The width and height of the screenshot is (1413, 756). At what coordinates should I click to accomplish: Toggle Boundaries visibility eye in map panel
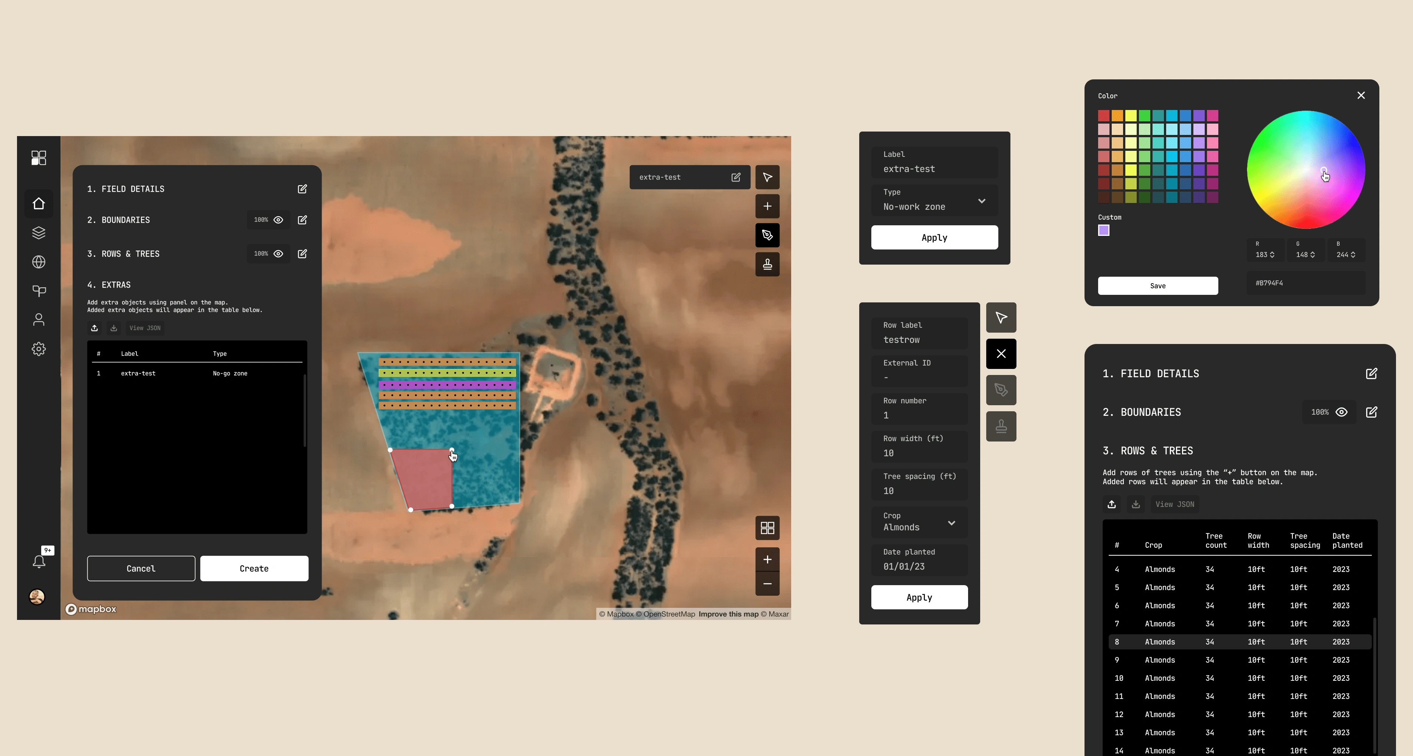coord(278,220)
